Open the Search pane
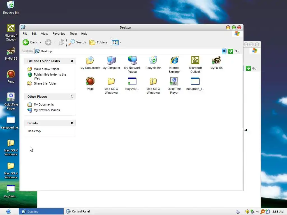This screenshot has height=215, width=287. pyautogui.click(x=77, y=42)
